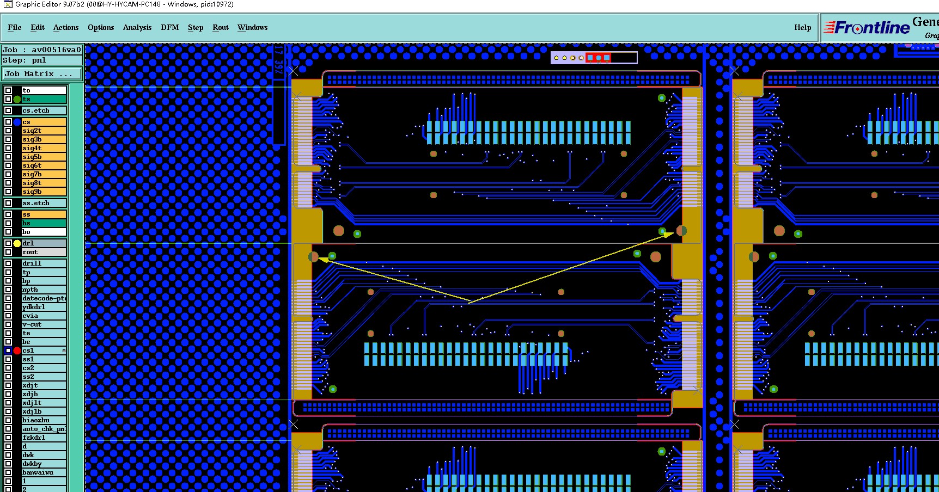Click the small grid icon on cs1 row
This screenshot has width=939, height=492.
tap(64, 350)
